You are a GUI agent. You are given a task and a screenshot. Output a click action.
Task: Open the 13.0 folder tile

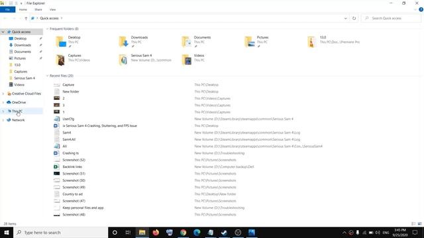tap(333, 42)
